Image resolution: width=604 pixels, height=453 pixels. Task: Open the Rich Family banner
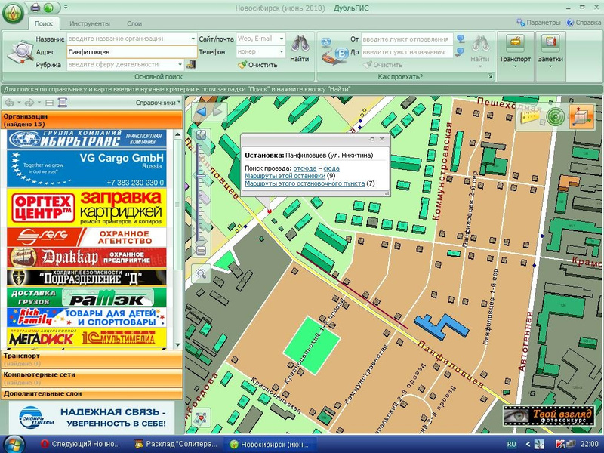[x=87, y=317]
